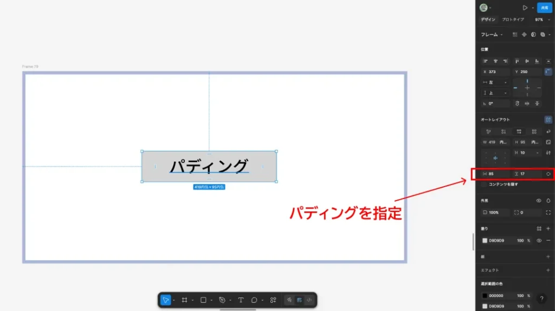The height and width of the screenshot is (311, 555).
Task: Switch to the デザイン tab
Action: tap(488, 19)
